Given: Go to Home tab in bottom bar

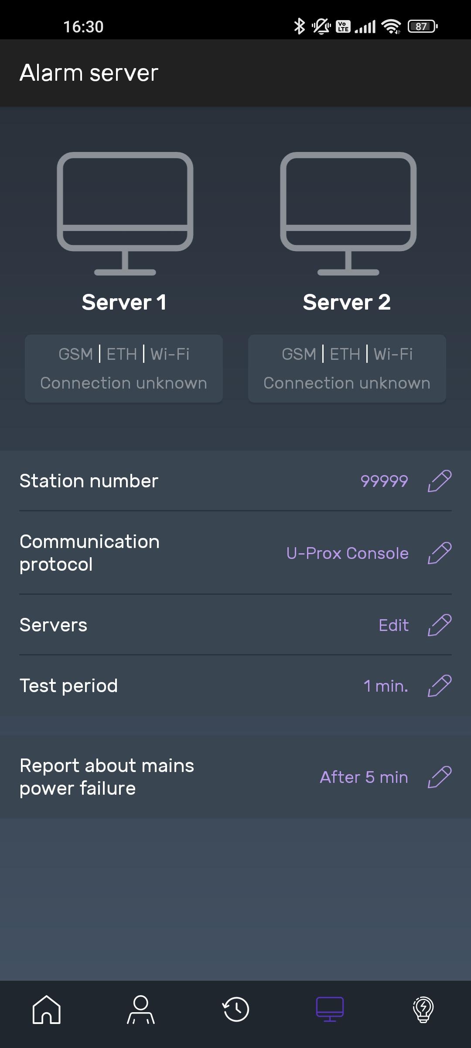Looking at the screenshot, I should 47,1009.
